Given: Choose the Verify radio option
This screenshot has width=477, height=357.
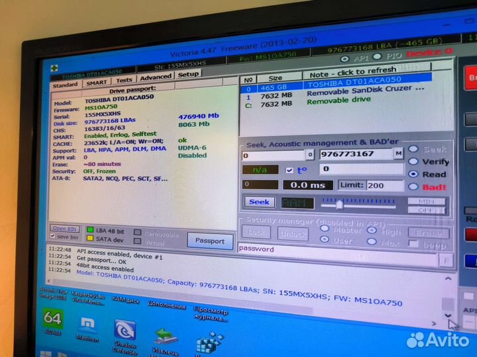Looking at the screenshot, I should click(413, 161).
